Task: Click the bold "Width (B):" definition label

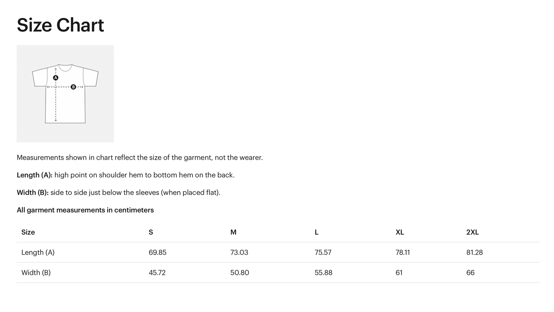Action: coord(33,193)
